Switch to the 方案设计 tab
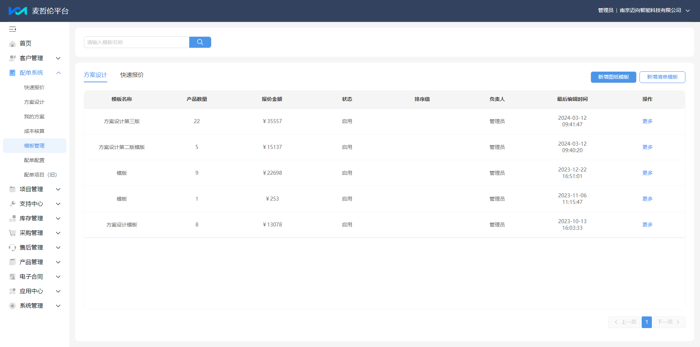Screen dimensions: 700x347 pyautogui.click(x=96, y=75)
